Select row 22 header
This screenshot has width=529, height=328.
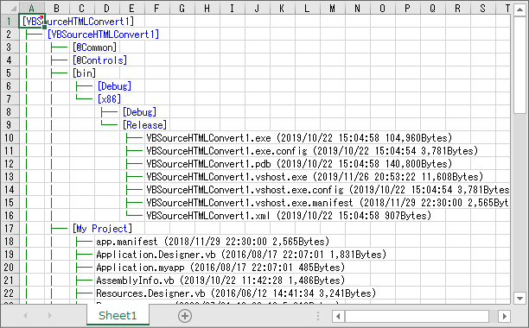(x=10, y=293)
